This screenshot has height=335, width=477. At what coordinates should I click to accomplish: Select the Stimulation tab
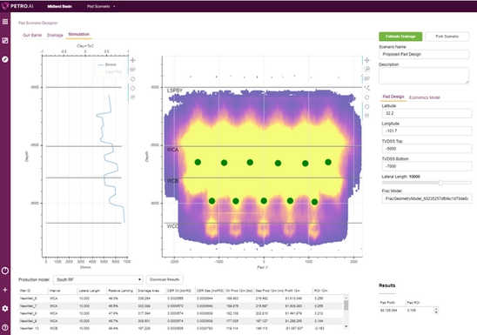click(79, 34)
